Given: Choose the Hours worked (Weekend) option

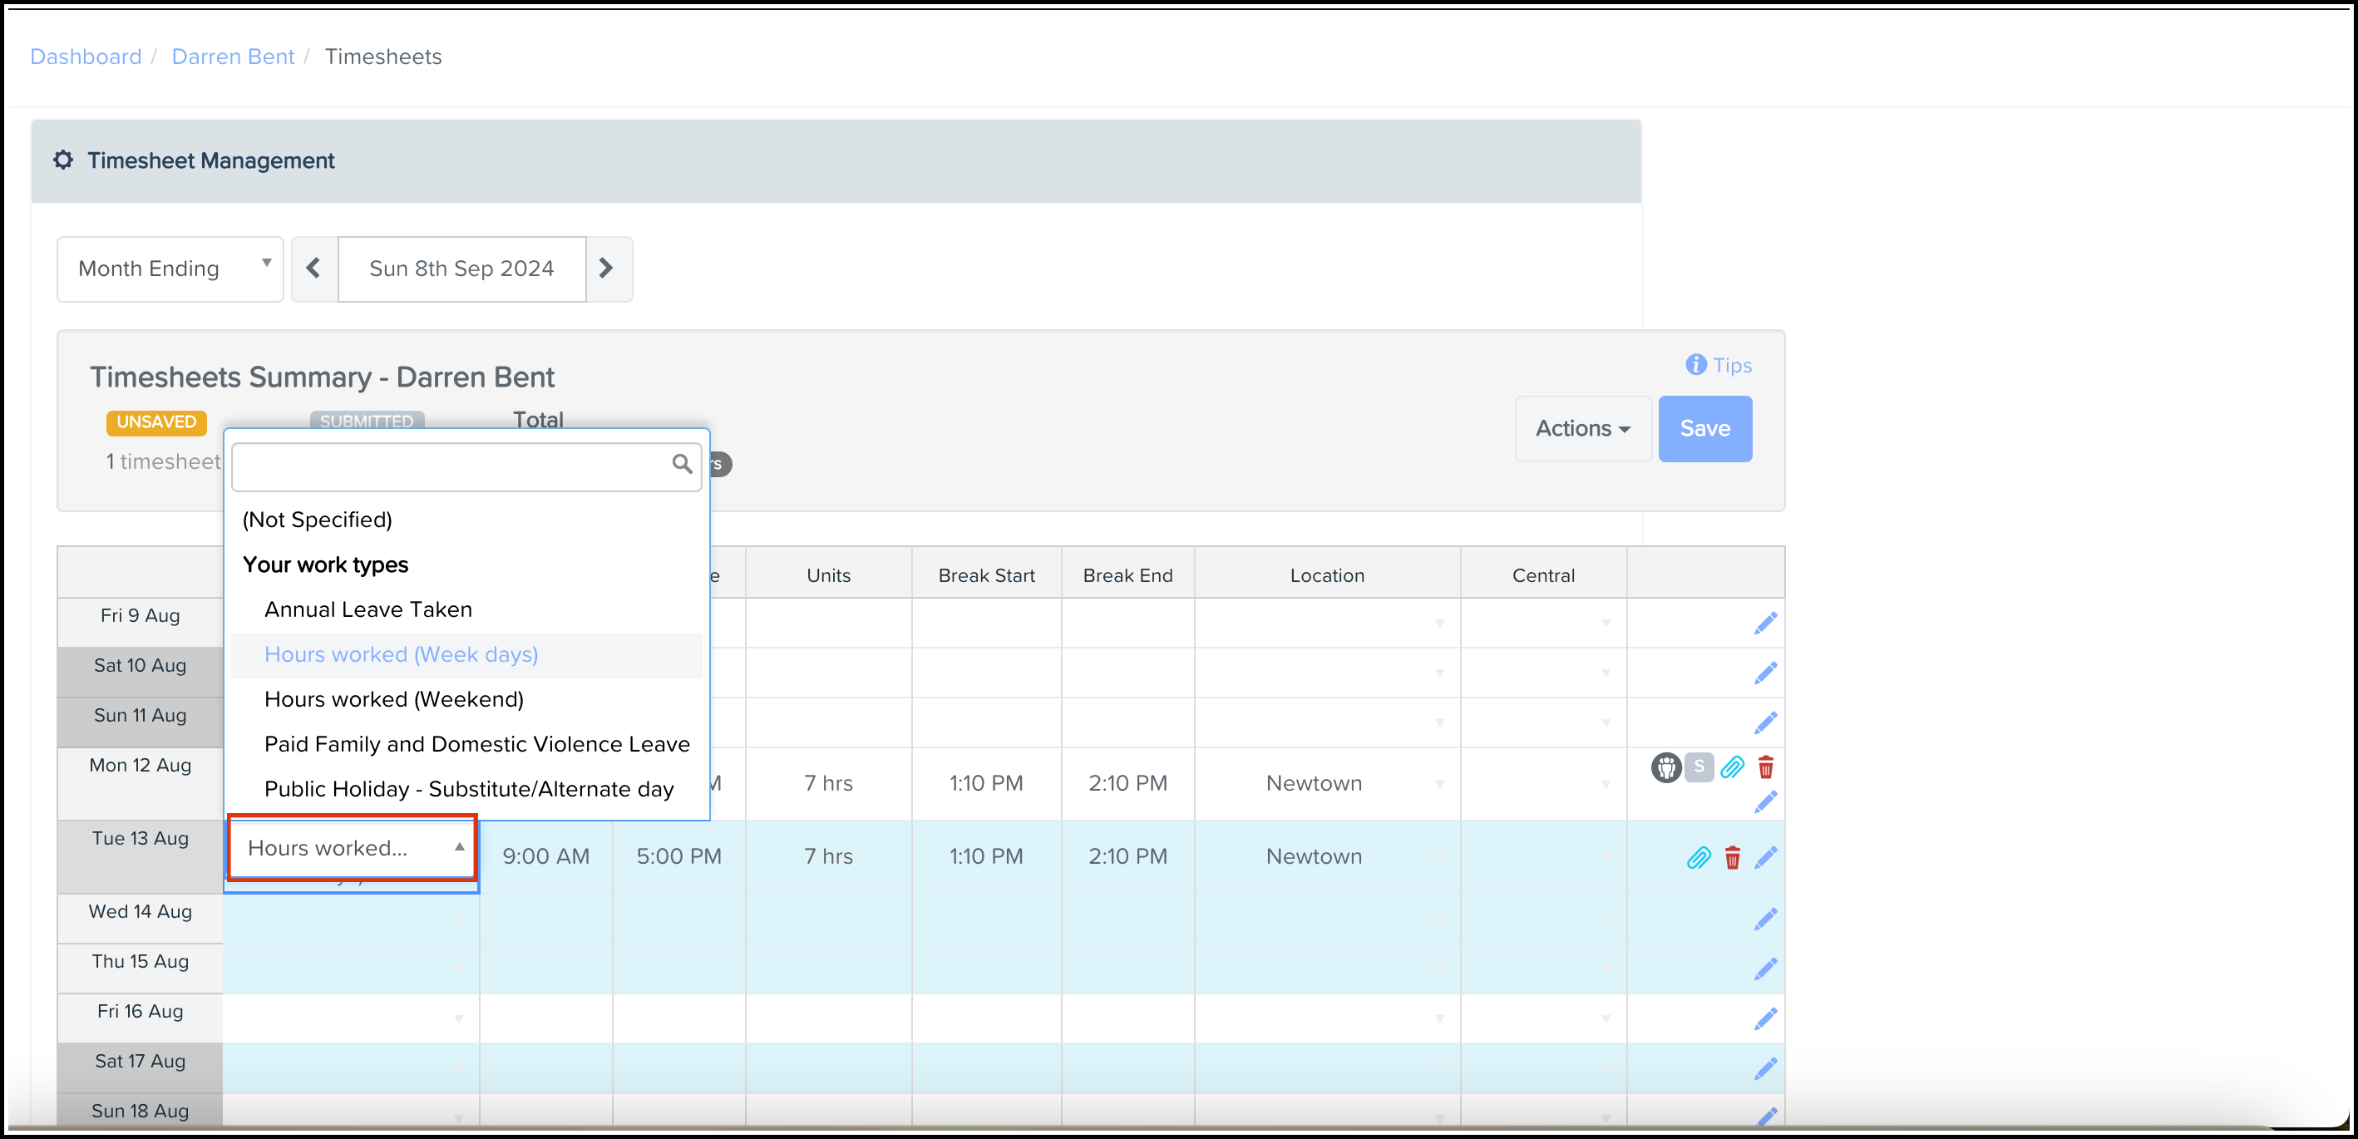Looking at the screenshot, I should tap(393, 699).
